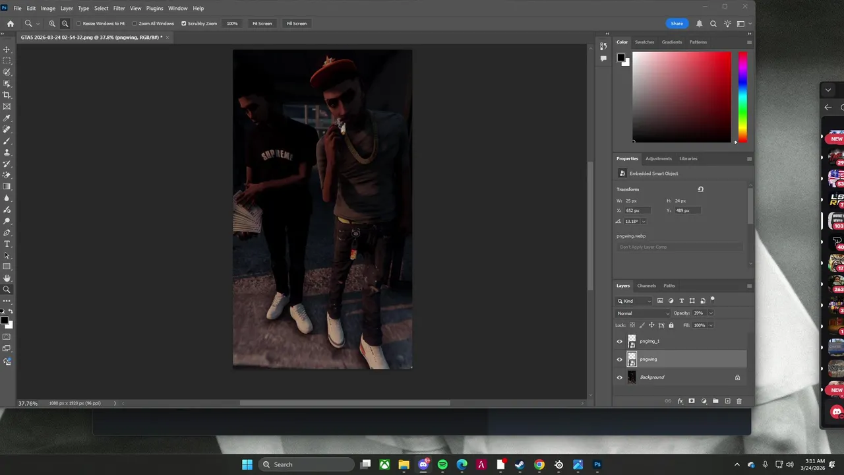Screen dimensions: 844x475
Task: Delete layer using the trash icon
Action: point(738,401)
